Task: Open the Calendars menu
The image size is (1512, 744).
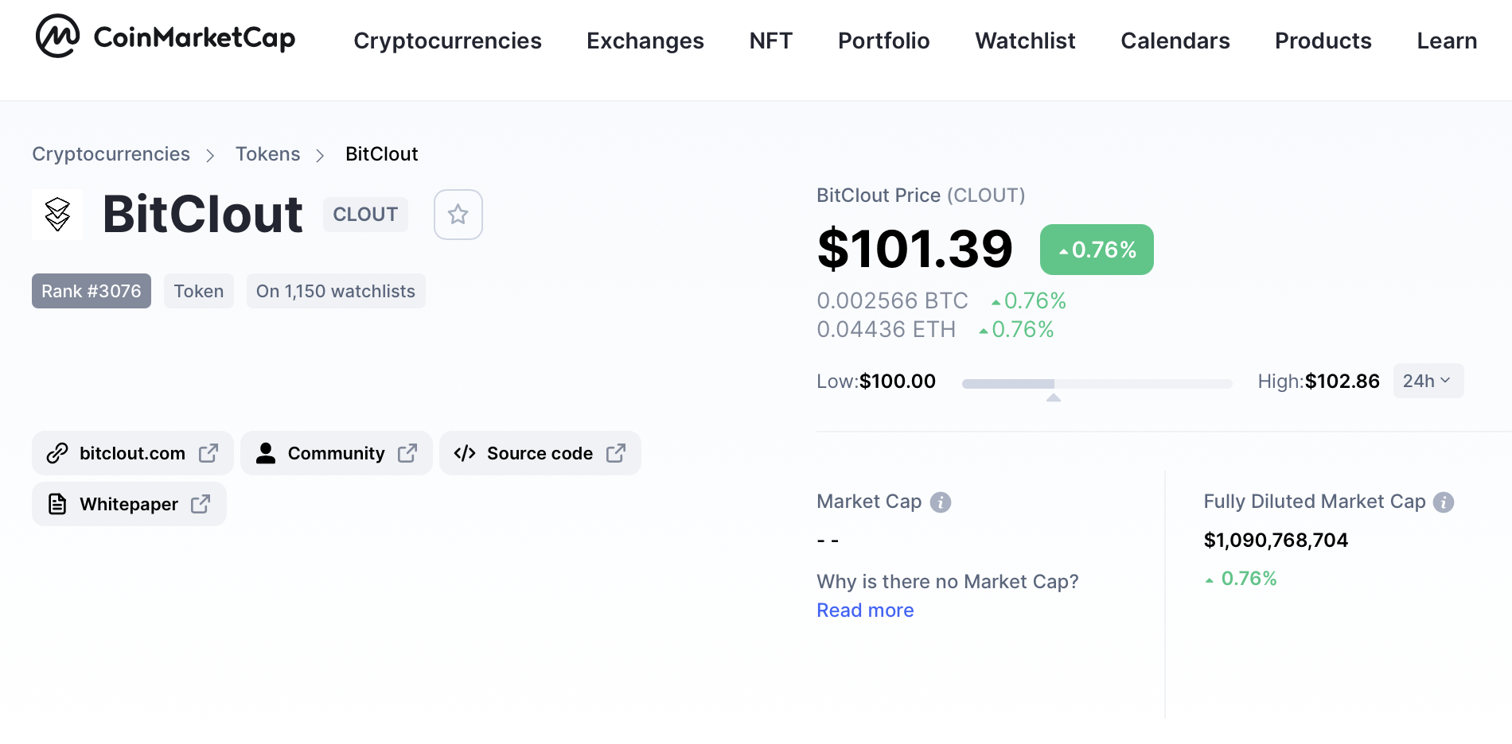Action: click(1175, 41)
